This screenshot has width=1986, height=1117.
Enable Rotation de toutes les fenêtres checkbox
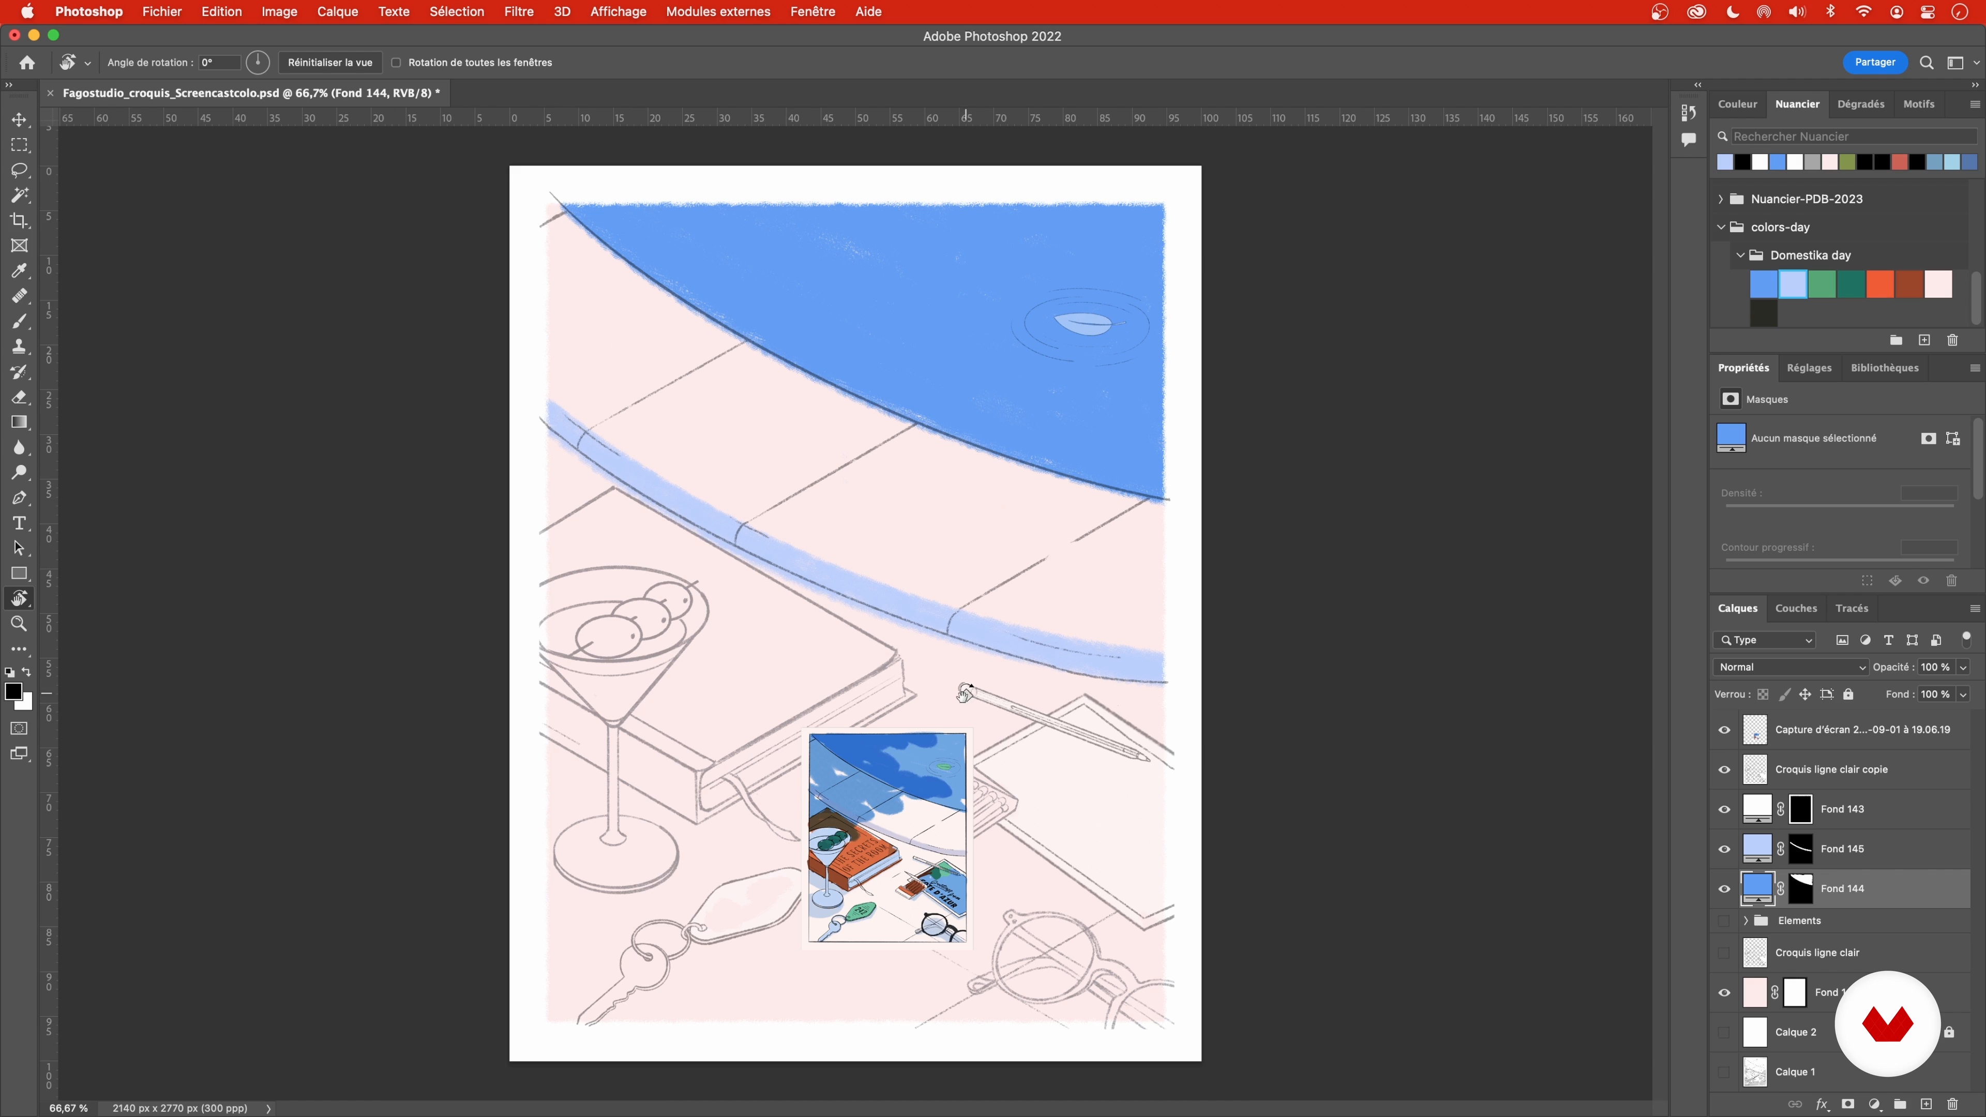tap(396, 63)
